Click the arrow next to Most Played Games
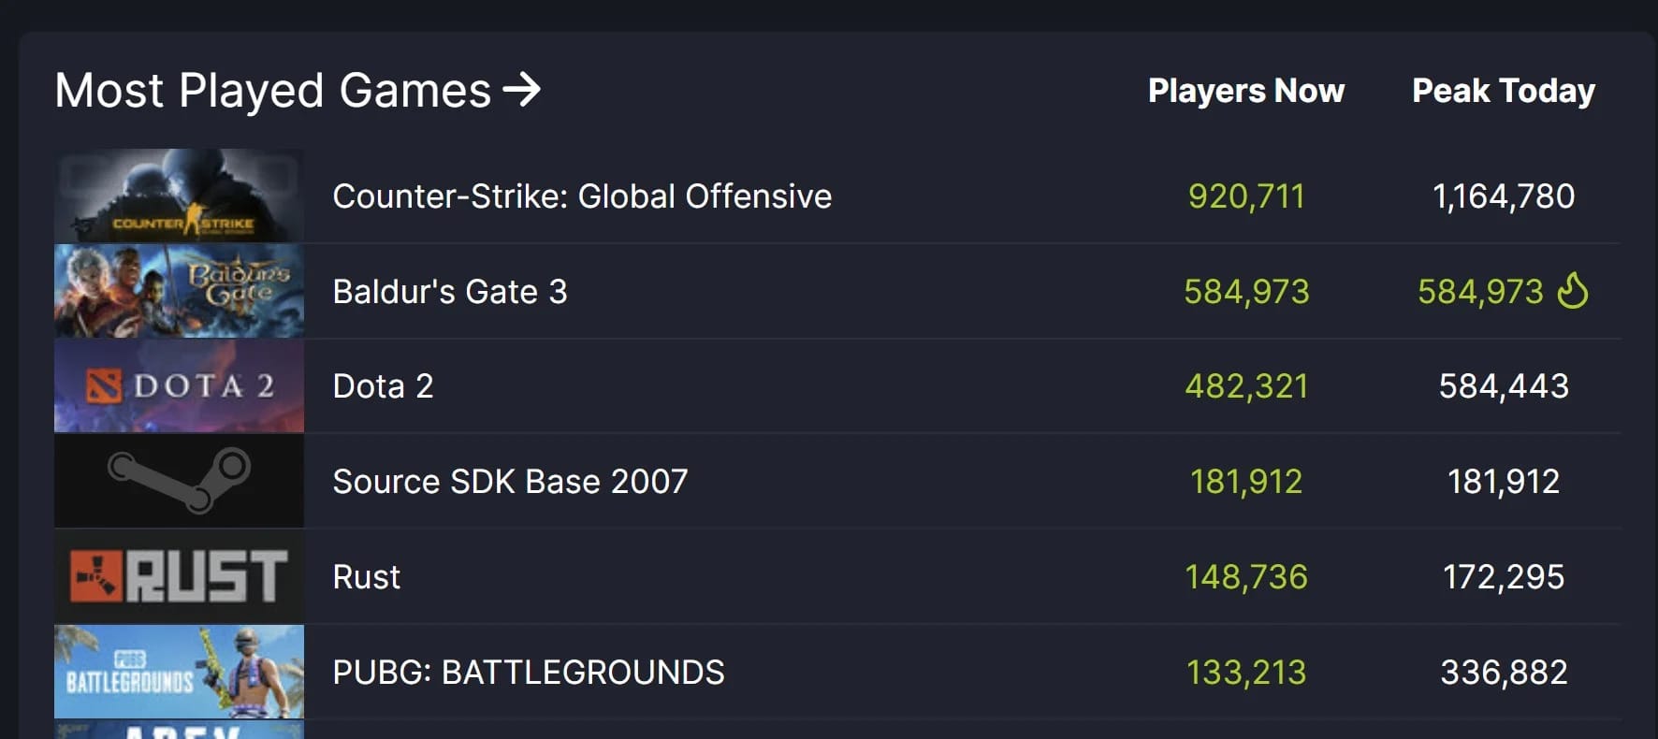This screenshot has width=1658, height=739. tap(522, 91)
